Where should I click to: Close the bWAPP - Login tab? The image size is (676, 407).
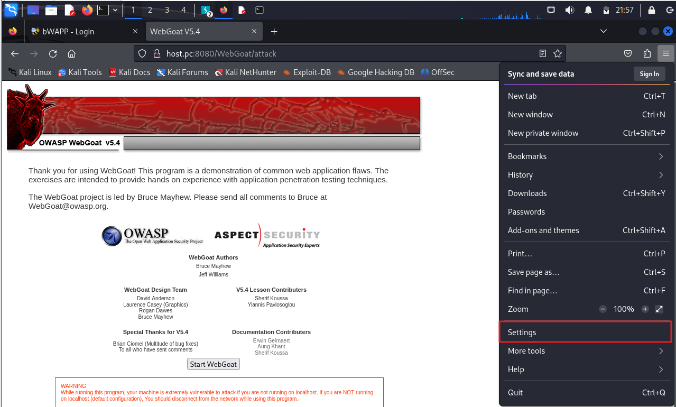point(135,32)
